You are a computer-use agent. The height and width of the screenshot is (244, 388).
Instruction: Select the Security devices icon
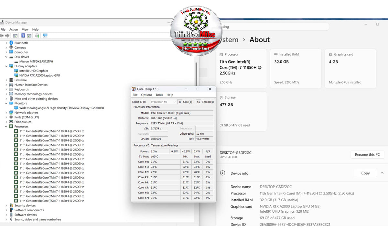[x=11, y=205]
